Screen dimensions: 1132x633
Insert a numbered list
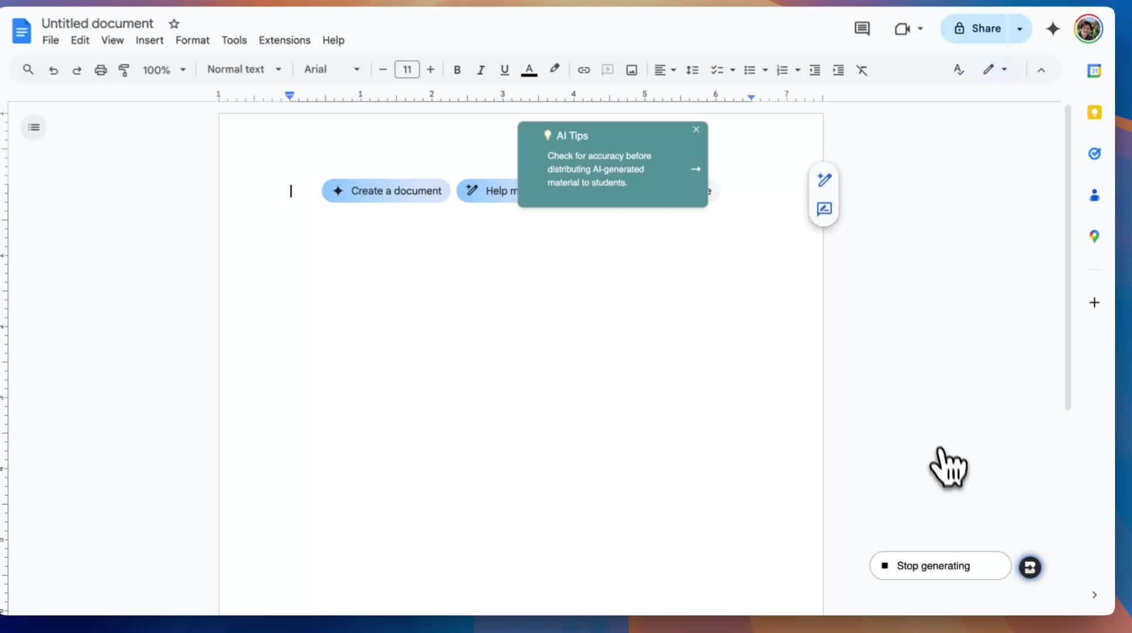[x=782, y=70]
